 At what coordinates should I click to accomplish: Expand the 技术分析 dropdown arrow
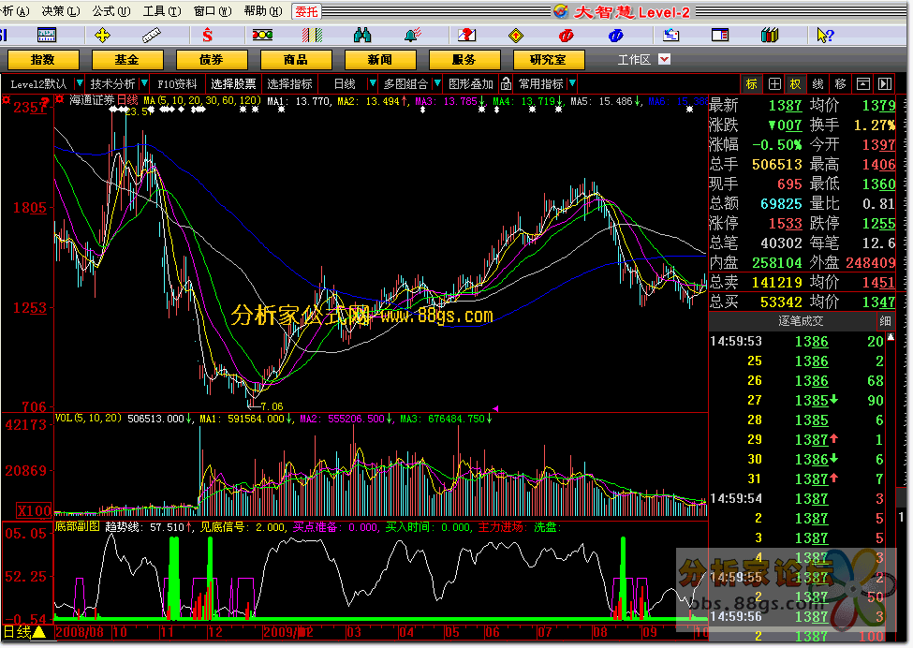tap(144, 84)
